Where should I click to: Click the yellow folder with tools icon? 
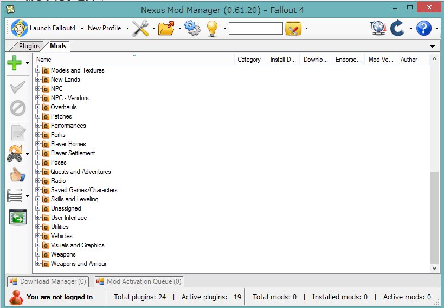coord(293,28)
